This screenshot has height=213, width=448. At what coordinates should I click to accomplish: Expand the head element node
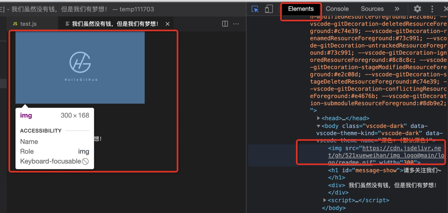point(319,118)
